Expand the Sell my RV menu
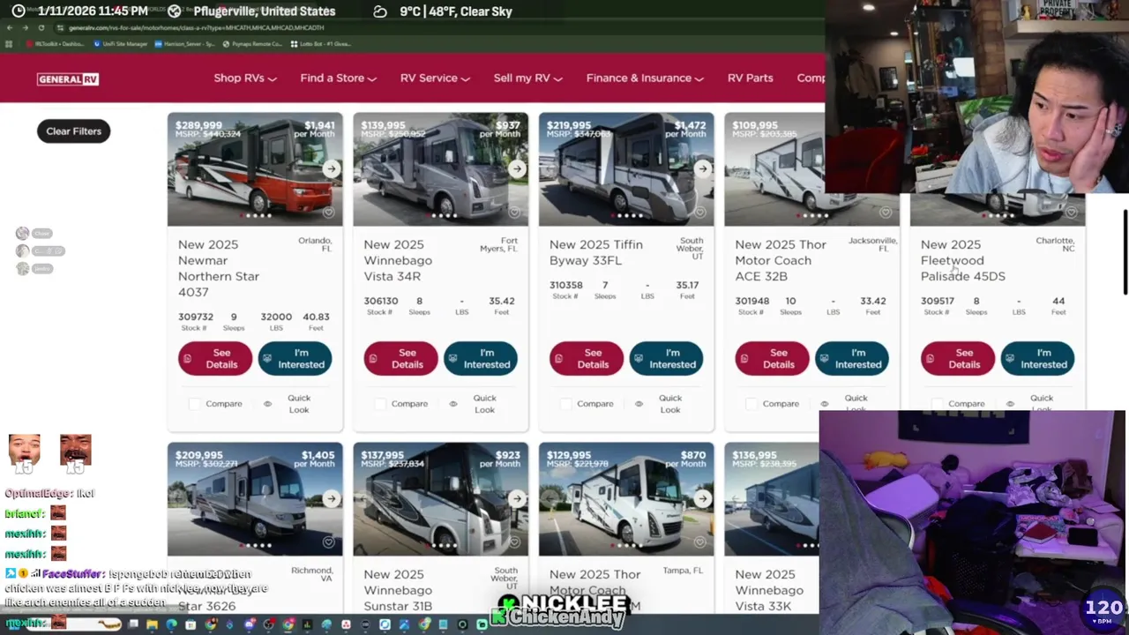Image resolution: width=1129 pixels, height=635 pixels. tap(527, 78)
